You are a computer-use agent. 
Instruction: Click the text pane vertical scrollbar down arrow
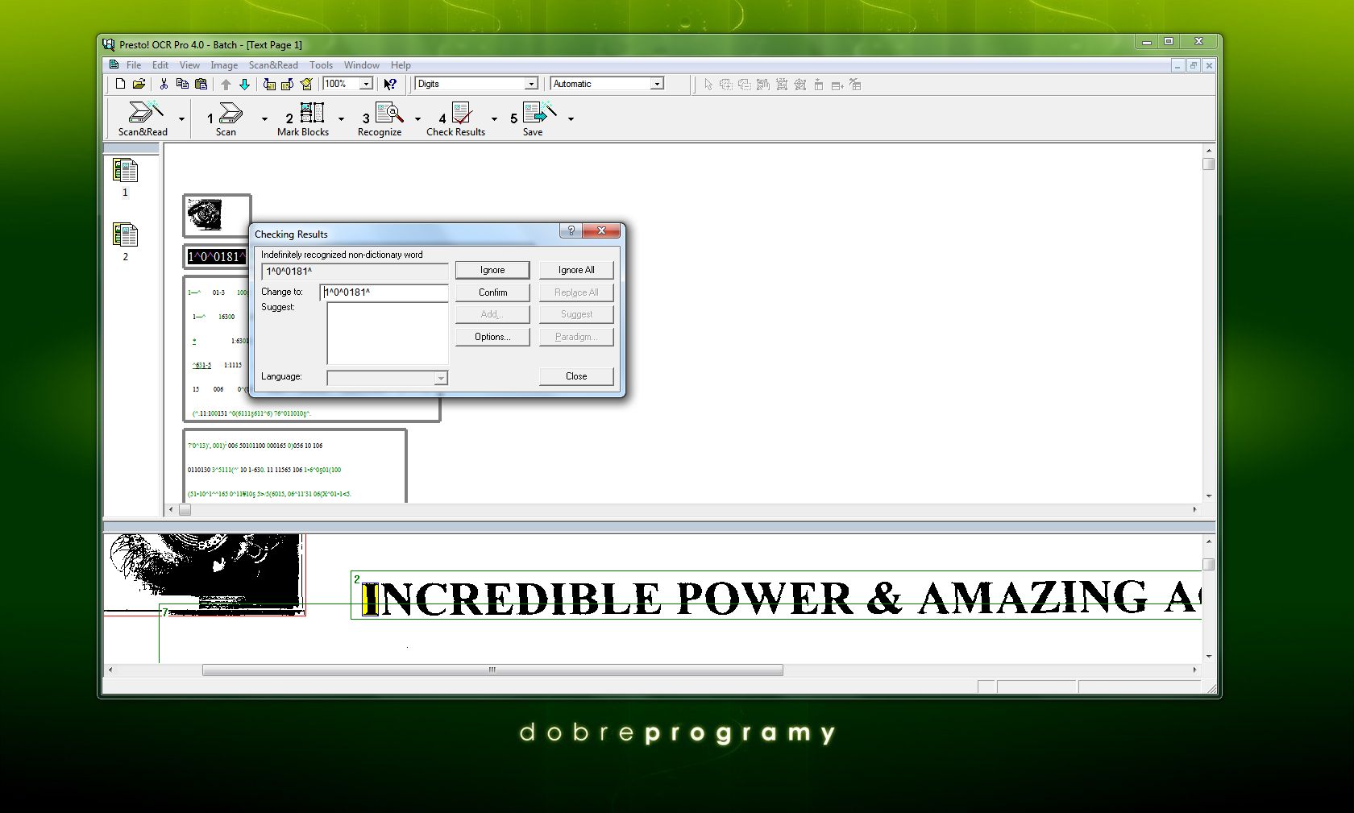pyautogui.click(x=1208, y=496)
